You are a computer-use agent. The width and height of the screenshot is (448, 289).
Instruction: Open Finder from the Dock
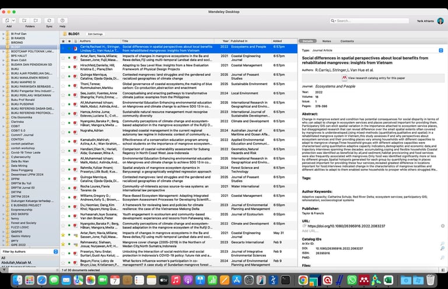coord(17,280)
